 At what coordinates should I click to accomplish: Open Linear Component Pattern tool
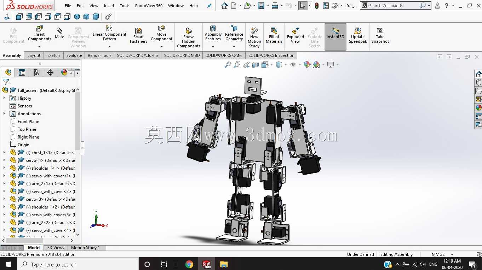109,33
